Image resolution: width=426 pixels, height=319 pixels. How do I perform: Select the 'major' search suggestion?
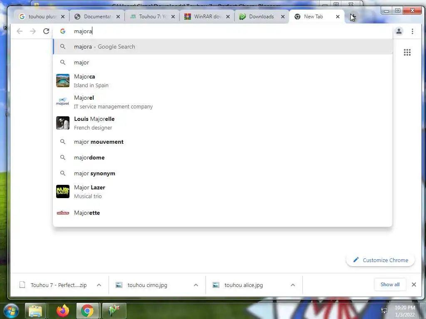pyautogui.click(x=223, y=62)
